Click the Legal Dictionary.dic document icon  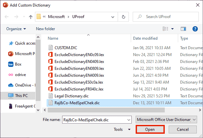coord(50,96)
